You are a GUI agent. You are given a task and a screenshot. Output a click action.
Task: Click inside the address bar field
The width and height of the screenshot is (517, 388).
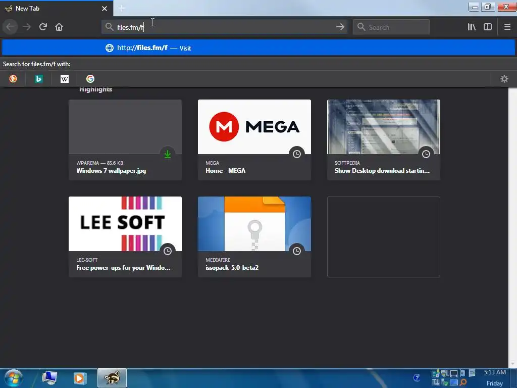(224, 27)
